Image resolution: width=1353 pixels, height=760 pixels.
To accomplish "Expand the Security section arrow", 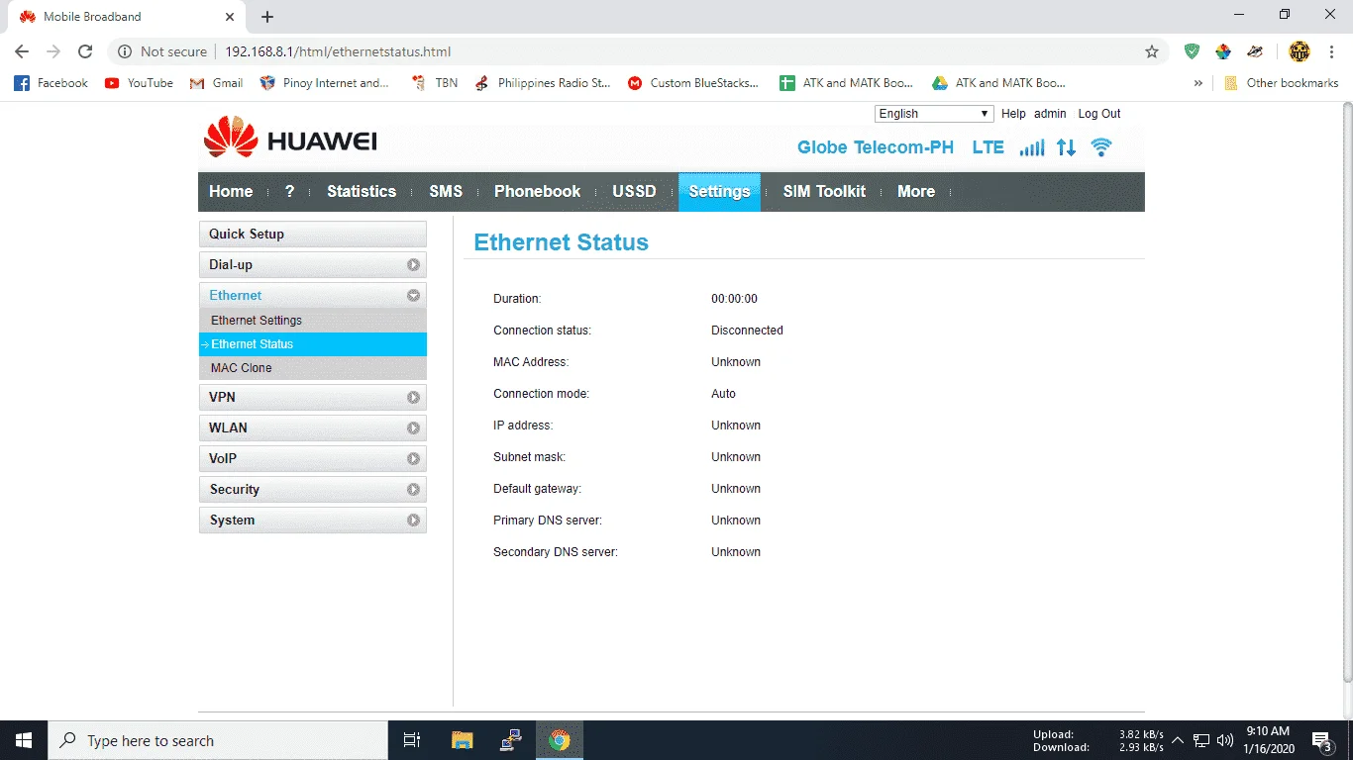I will pyautogui.click(x=413, y=489).
